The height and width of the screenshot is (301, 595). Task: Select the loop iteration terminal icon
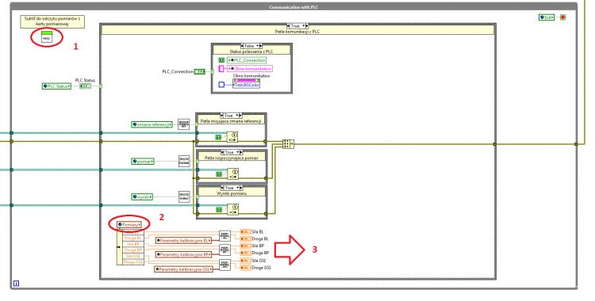[17, 284]
